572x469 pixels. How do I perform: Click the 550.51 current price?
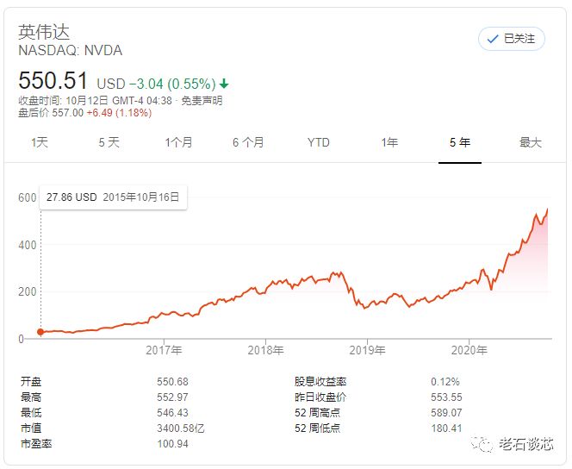point(53,80)
